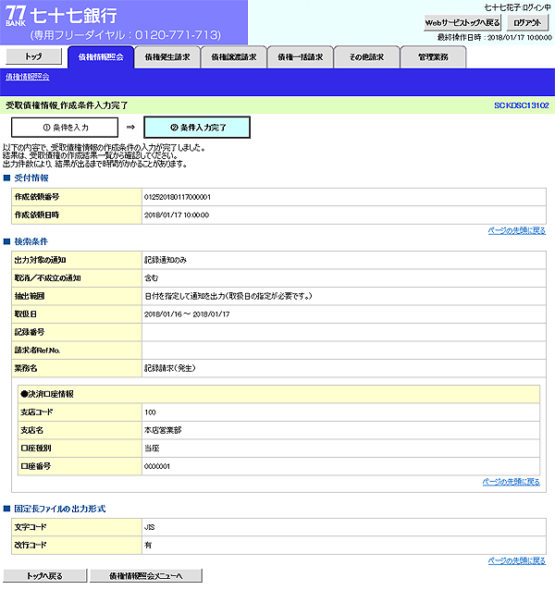The width and height of the screenshot is (555, 590).
Task: Click 記録請求(発生) value
Action: click(x=170, y=368)
